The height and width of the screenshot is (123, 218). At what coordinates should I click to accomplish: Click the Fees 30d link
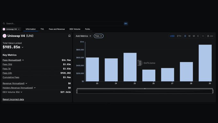click(7, 64)
